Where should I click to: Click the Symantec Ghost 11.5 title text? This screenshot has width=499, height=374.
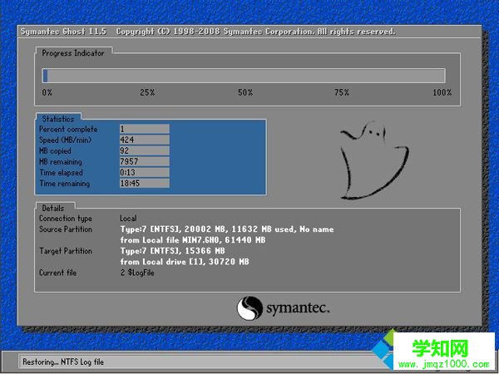coord(63,32)
